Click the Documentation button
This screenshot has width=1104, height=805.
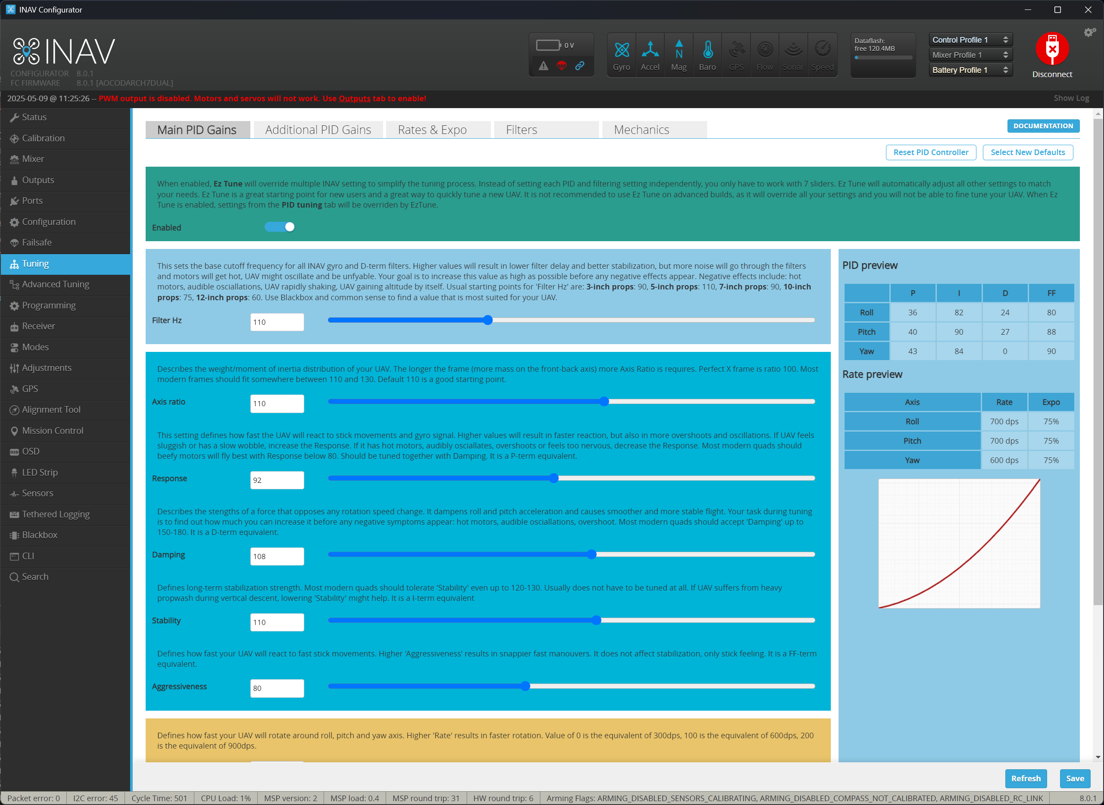tap(1044, 126)
